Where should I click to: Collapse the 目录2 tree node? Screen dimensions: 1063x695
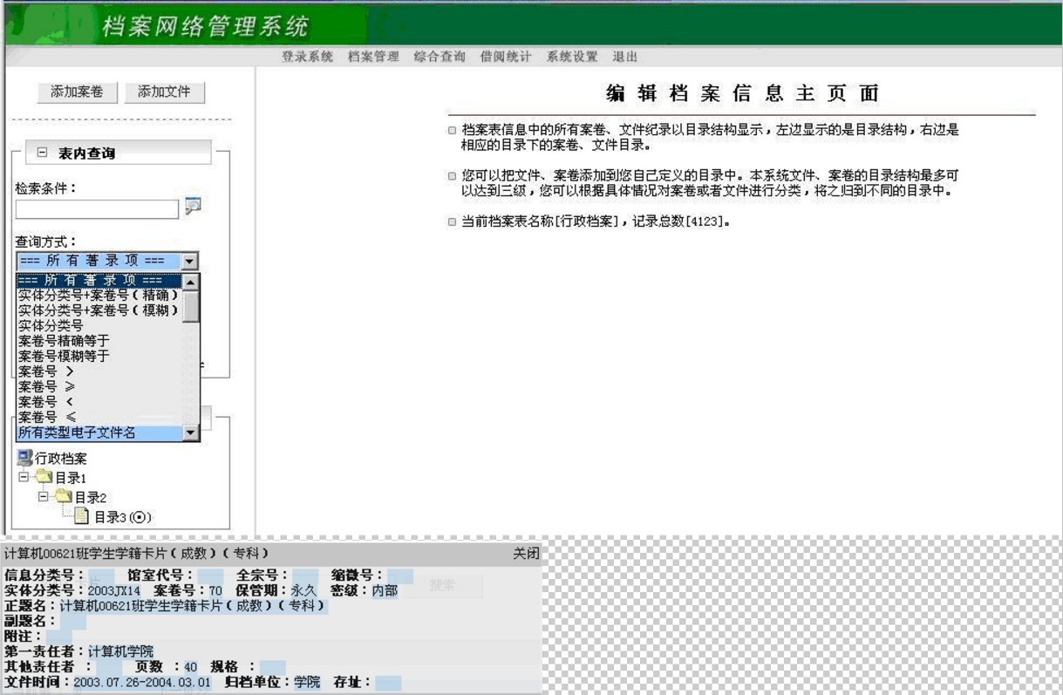click(43, 497)
